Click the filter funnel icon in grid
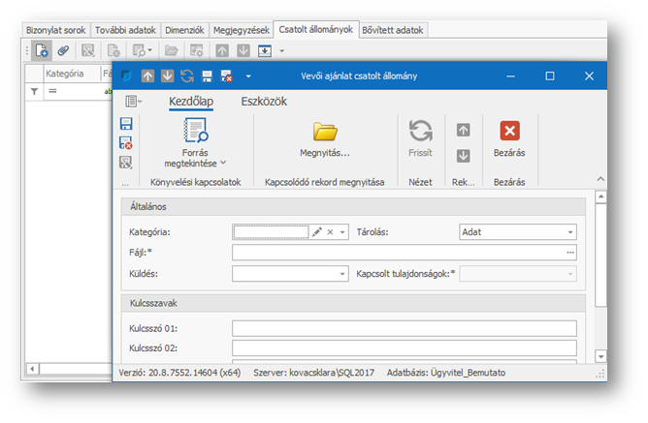Viewport: 648px width, 423px height. tap(34, 91)
